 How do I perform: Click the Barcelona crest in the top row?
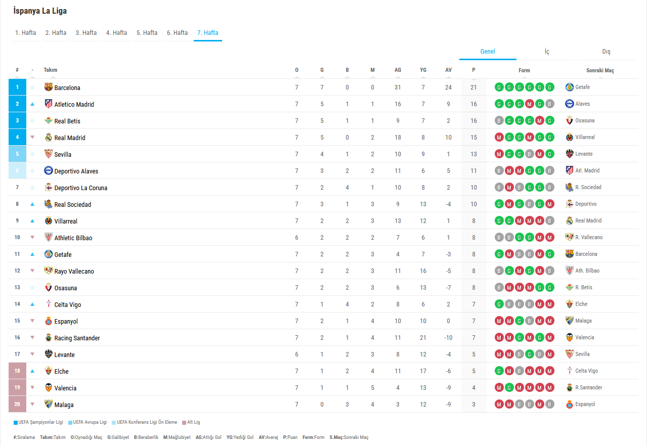pos(49,87)
